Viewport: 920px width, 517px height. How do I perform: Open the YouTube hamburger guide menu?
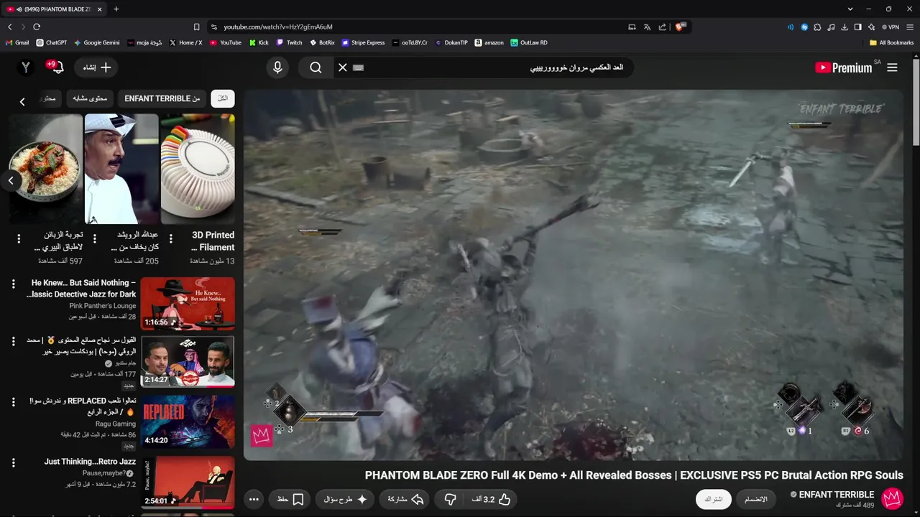pos(892,67)
